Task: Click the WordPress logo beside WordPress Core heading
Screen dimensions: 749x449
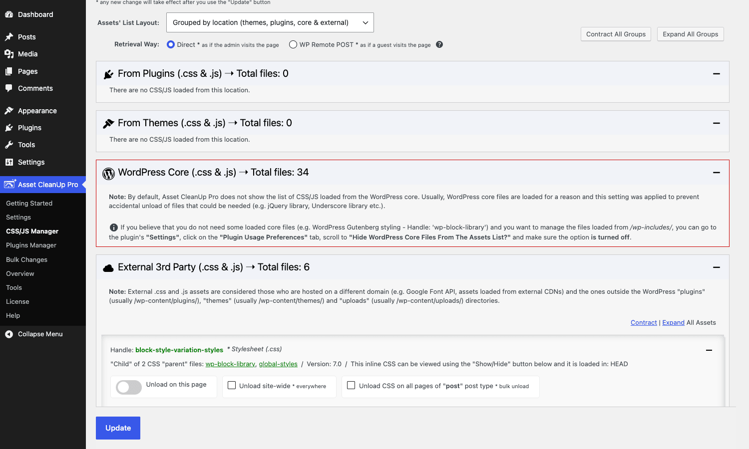Action: (108, 173)
